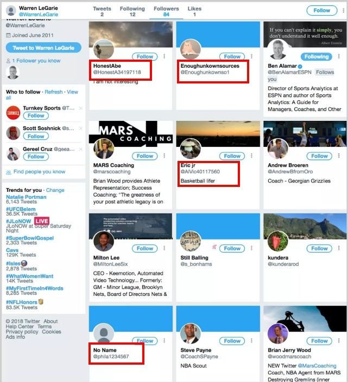Dismiss Scott Soshnick suggestion with X
Image resolution: width=348 pixels, height=382 pixels.
coord(81,128)
